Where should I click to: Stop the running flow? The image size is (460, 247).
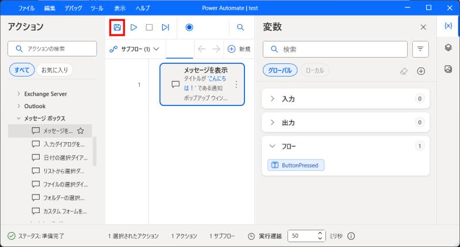(149, 27)
